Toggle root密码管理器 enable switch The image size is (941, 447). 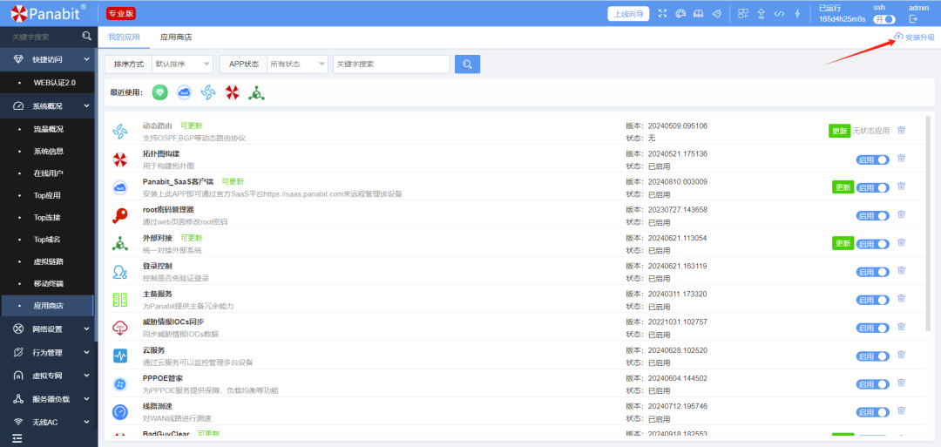[x=872, y=215]
